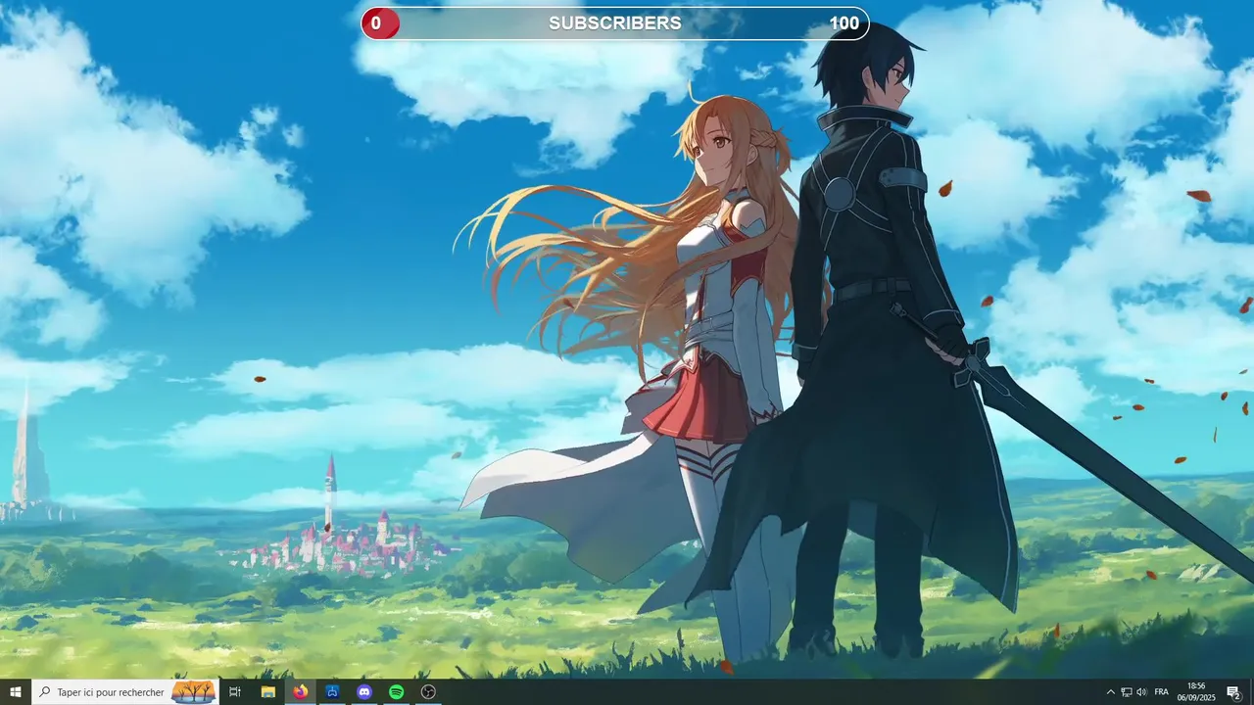Open OBS Studio from the taskbar
Screen dimensions: 1254x705
point(428,692)
